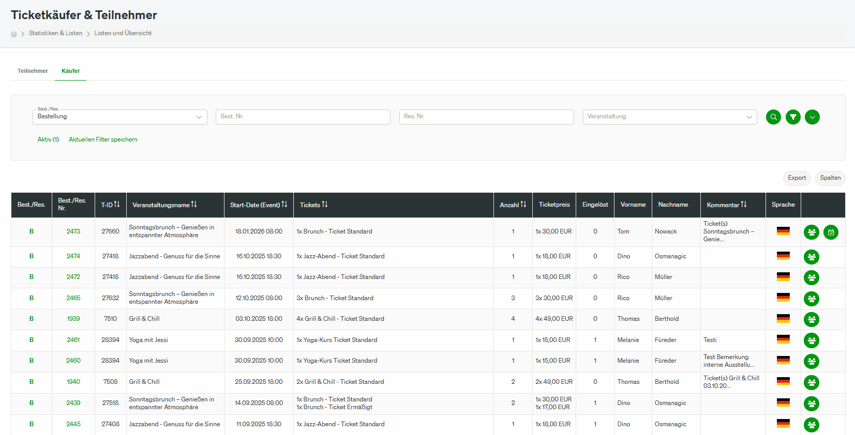This screenshot has width=855, height=435.
Task: Sort by Tickets column header
Action: [325, 205]
